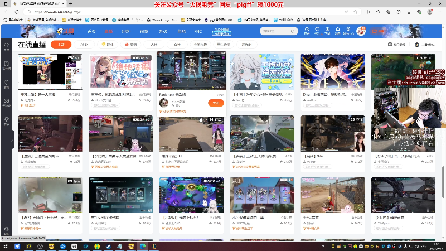The width and height of the screenshot is (446, 251).
Task: Open followed channels heart icon
Action: pos(317,31)
